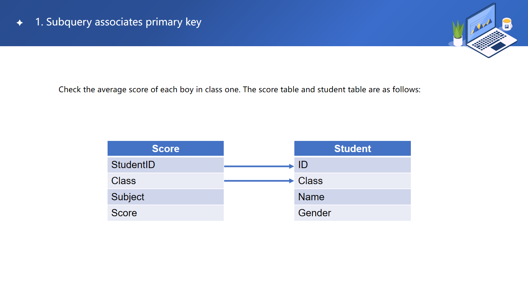Click the Student table header cell
The image size is (528, 297).
[x=352, y=148]
